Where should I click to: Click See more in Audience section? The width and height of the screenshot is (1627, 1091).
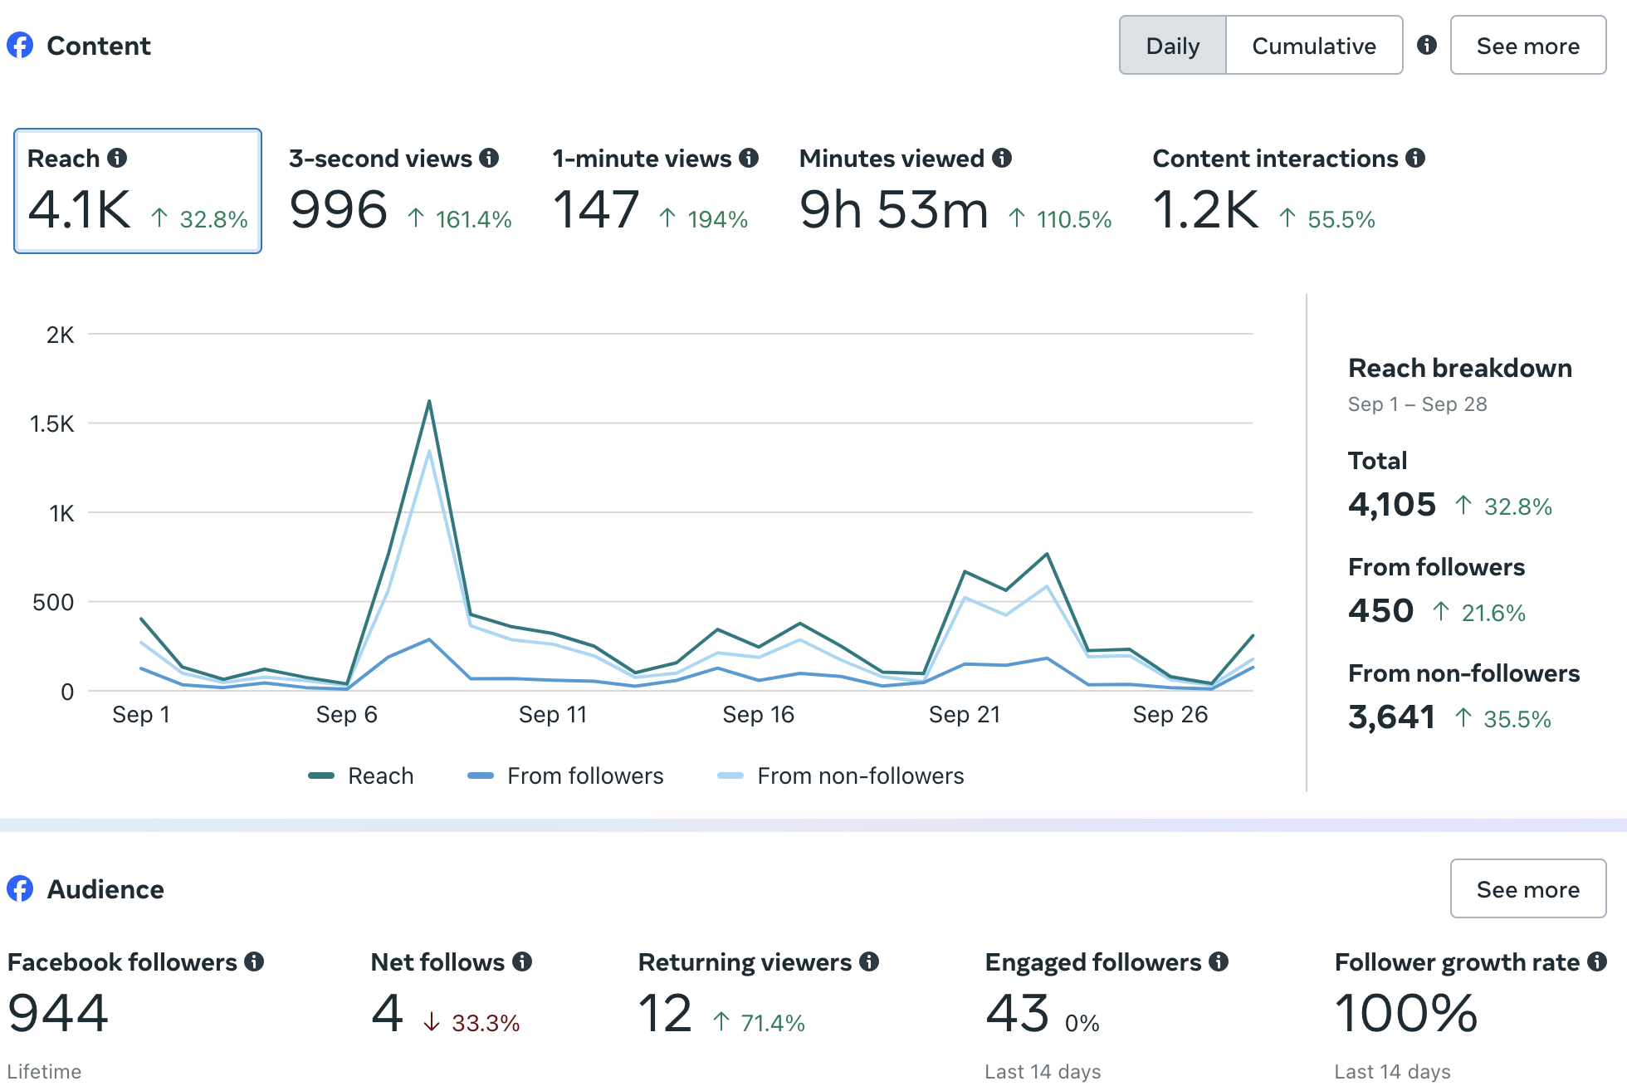point(1528,889)
